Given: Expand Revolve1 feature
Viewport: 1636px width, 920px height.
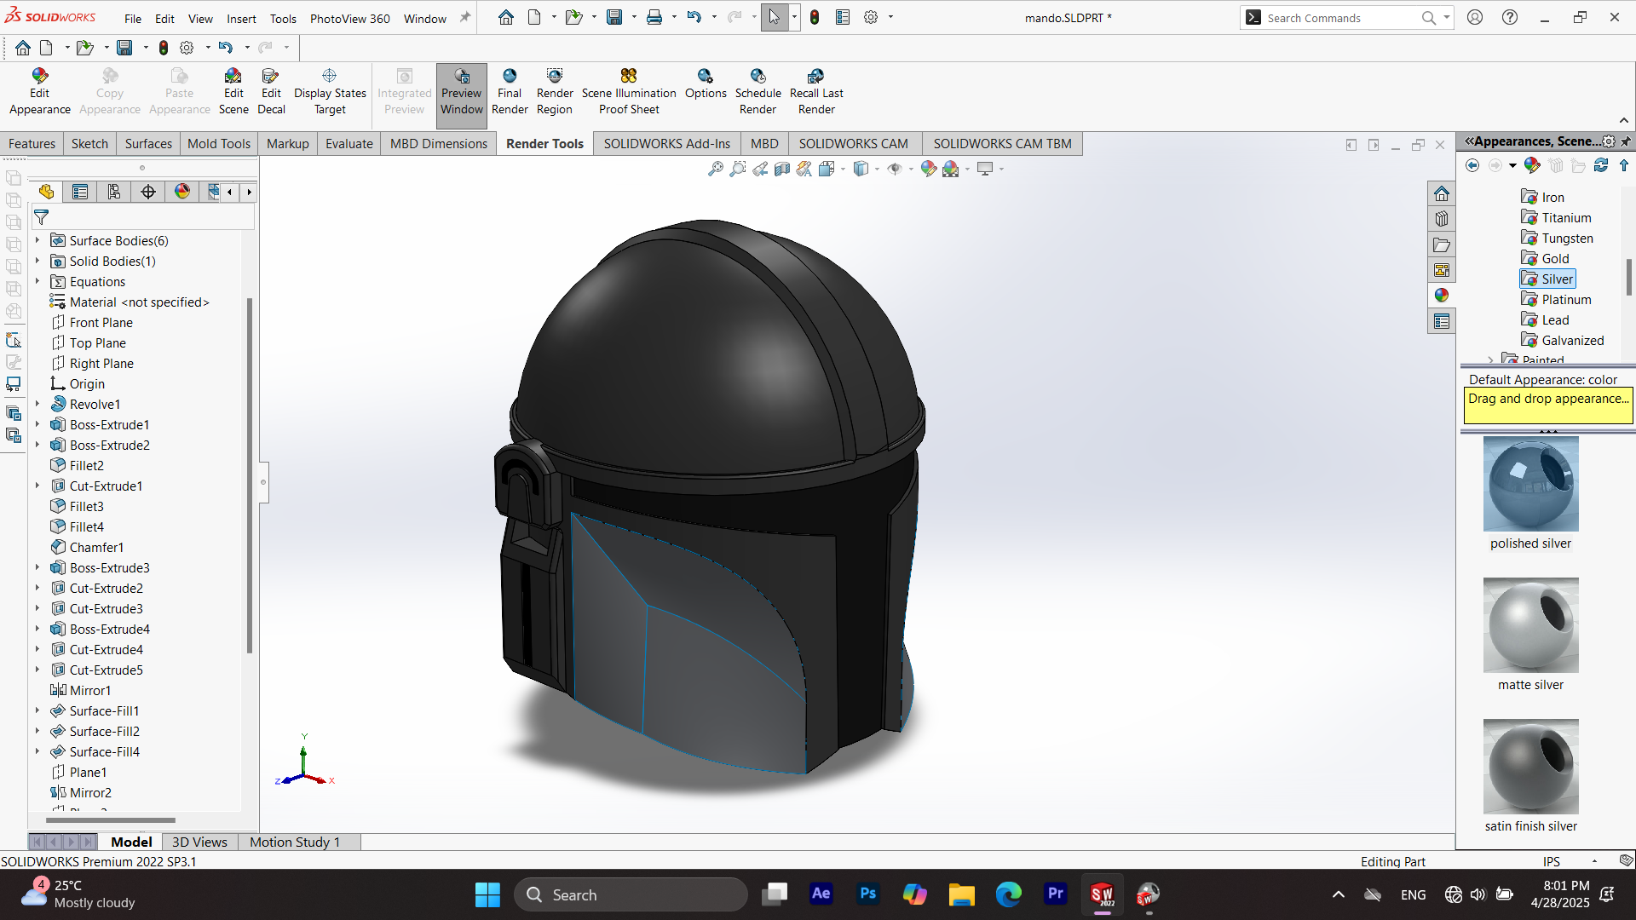Looking at the screenshot, I should (x=37, y=405).
